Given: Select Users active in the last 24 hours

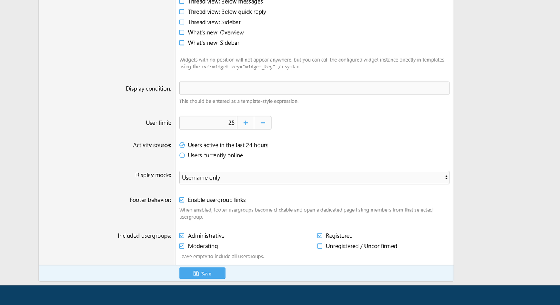Looking at the screenshot, I should [182, 145].
